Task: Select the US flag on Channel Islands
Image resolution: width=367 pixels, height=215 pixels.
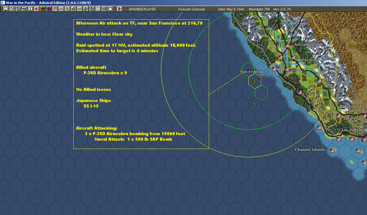Action: click(x=332, y=151)
